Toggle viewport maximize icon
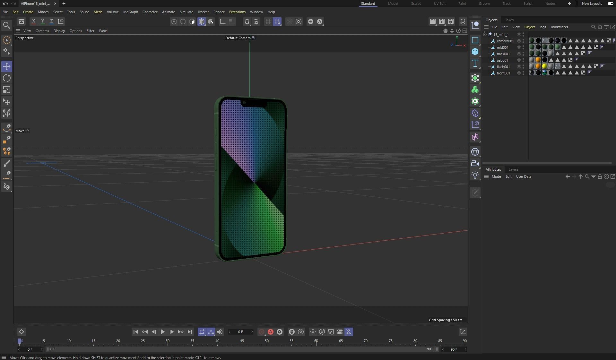This screenshot has height=360, width=616. [x=465, y=31]
